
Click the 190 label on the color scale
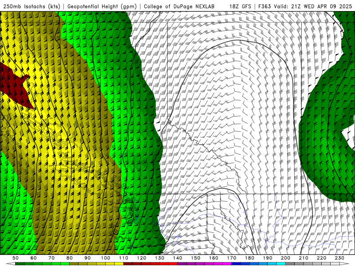click(x=268, y=258)
